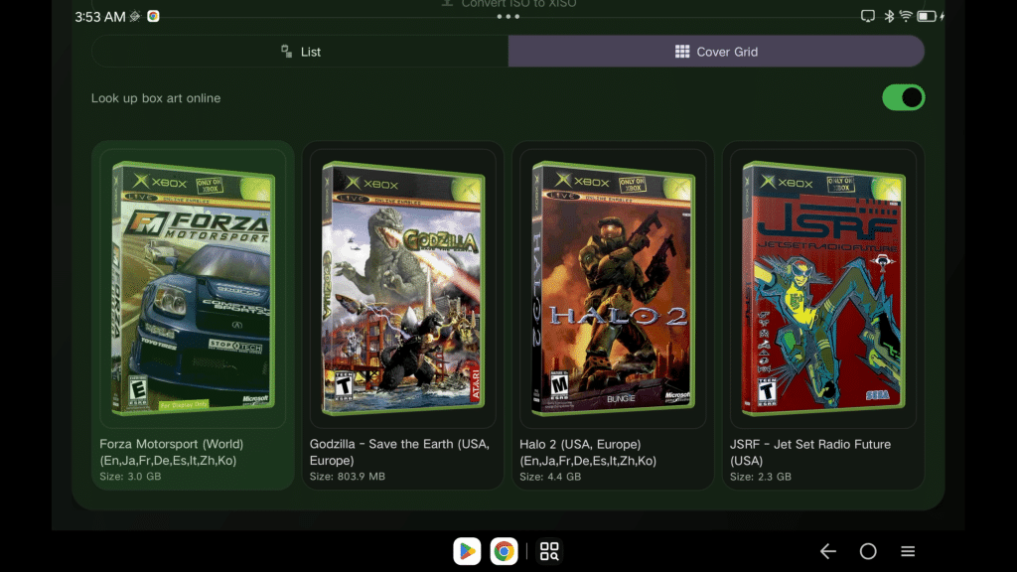Image resolution: width=1017 pixels, height=572 pixels.
Task: Launch Chrome from the taskbar
Action: [504, 551]
